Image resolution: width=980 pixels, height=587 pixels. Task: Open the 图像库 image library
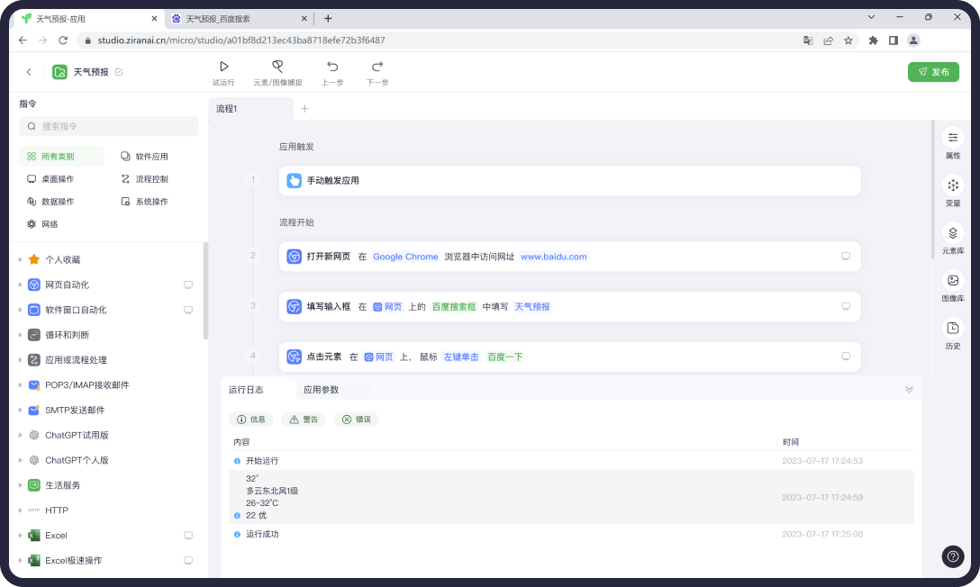click(x=952, y=286)
